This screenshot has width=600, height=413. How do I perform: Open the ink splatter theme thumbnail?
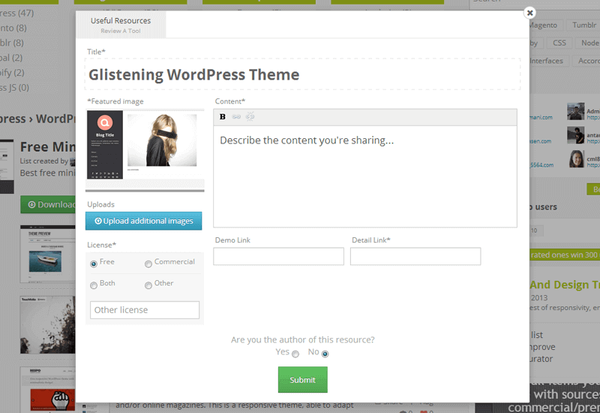[x=48, y=325]
